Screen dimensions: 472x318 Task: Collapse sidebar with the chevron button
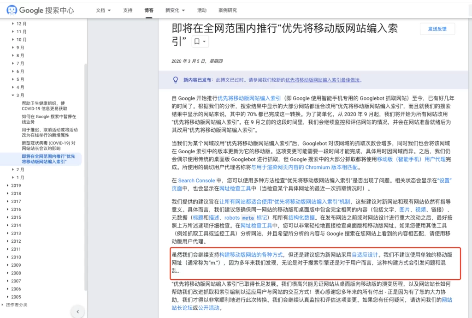[x=77, y=312]
